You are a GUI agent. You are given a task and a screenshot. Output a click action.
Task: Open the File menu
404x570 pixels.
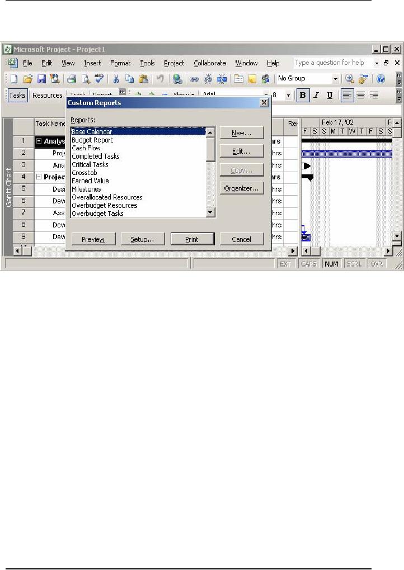[27, 63]
